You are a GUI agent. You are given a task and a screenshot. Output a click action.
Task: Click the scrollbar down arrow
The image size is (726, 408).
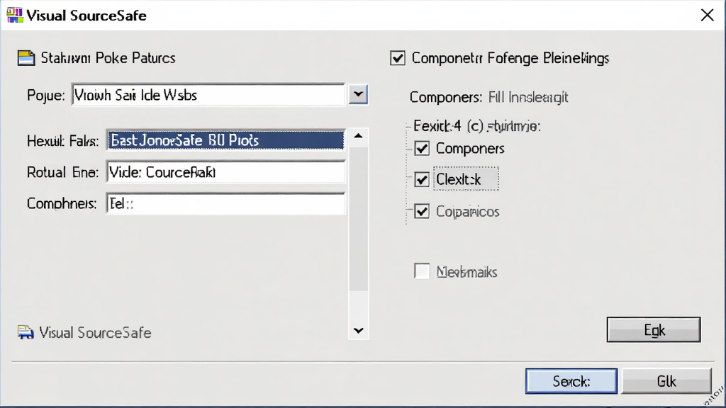358,330
